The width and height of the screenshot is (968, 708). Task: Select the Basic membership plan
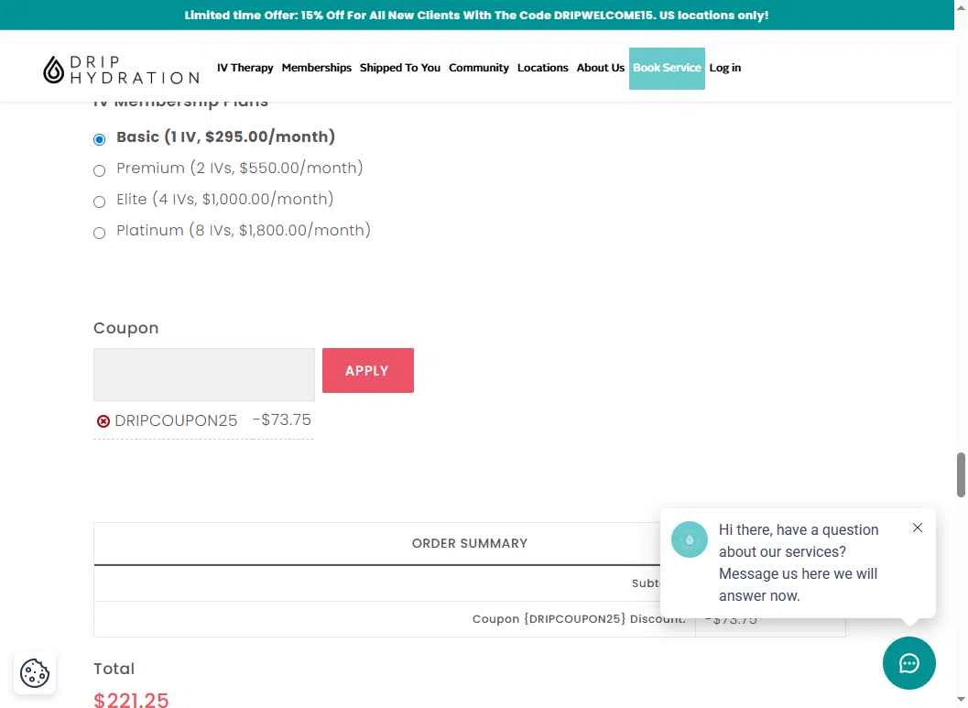100,139
